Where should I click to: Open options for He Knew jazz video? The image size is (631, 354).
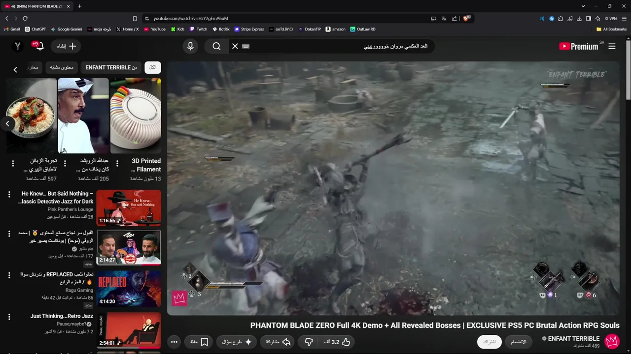pos(9,195)
